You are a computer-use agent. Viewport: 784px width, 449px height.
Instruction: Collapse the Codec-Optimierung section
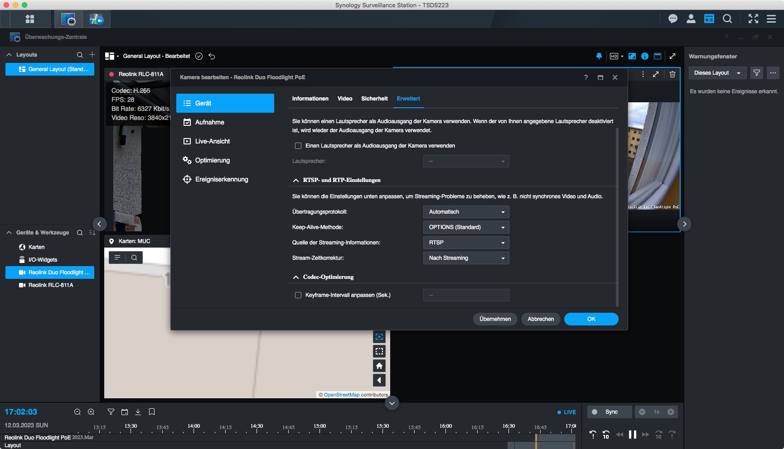coord(296,277)
